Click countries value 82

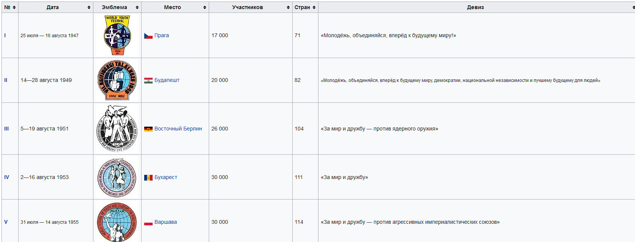tap(298, 80)
